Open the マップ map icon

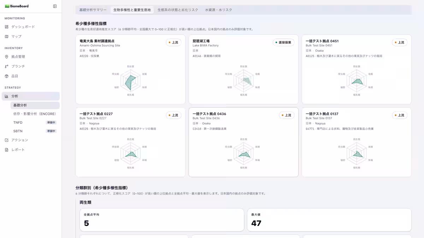point(6,36)
